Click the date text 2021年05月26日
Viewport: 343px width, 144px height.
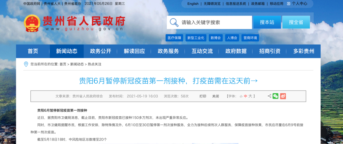click(98, 4)
